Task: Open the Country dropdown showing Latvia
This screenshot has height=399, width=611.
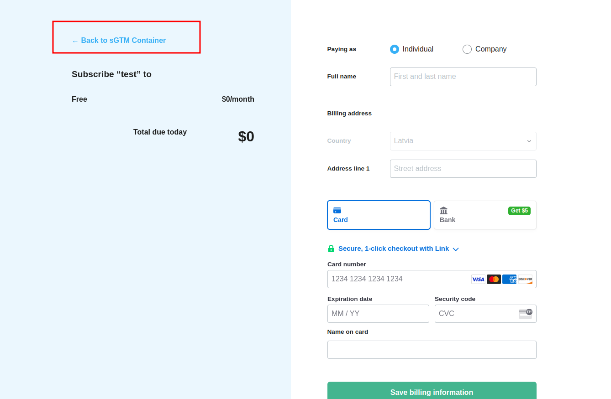Action: click(x=463, y=141)
